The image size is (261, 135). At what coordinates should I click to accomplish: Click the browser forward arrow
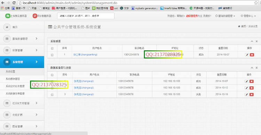(8, 3)
